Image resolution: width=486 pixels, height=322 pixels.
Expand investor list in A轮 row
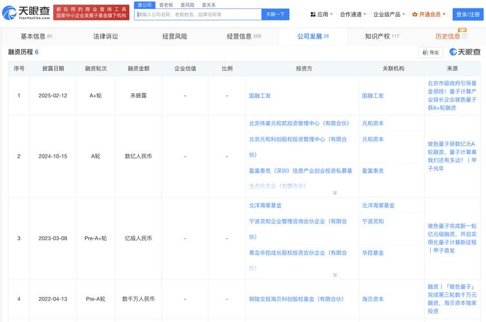click(335, 193)
